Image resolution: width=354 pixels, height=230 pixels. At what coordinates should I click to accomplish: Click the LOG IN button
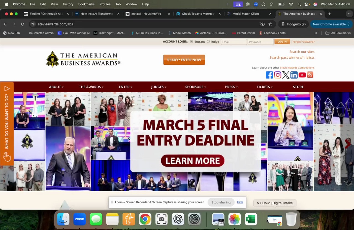pyautogui.click(x=282, y=41)
